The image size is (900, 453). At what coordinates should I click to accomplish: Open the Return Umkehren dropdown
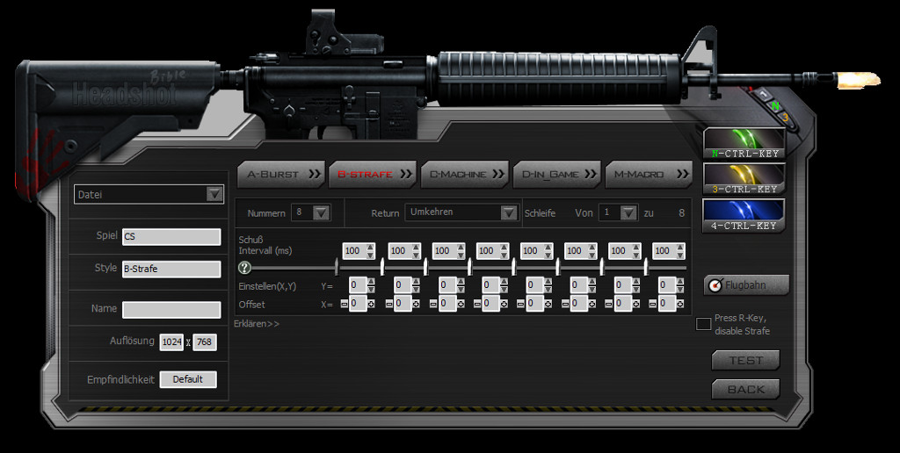(508, 212)
